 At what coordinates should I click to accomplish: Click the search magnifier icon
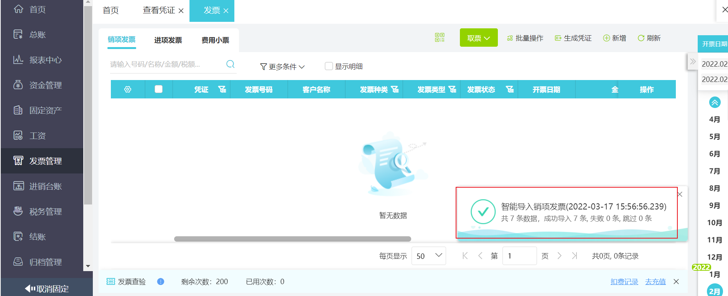click(230, 64)
